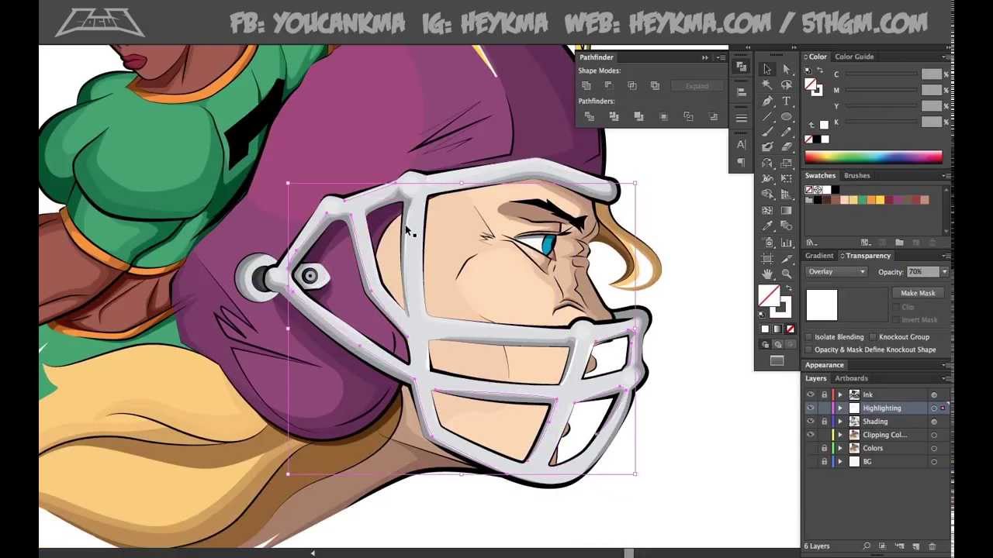The height and width of the screenshot is (558, 993).
Task: Create new layer icon in Layers panel
Action: (x=916, y=546)
